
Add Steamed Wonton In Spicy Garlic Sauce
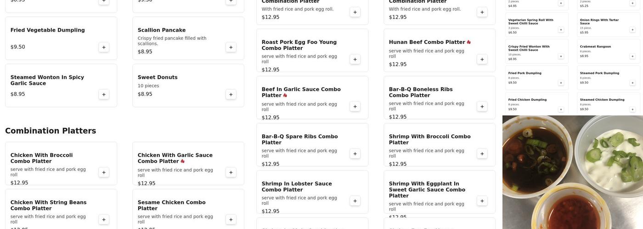[104, 94]
